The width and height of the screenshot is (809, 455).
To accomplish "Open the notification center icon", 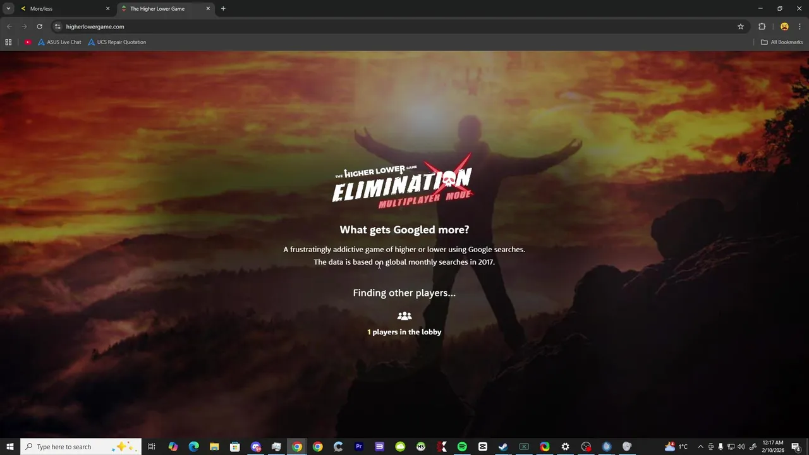I will (x=796, y=447).
